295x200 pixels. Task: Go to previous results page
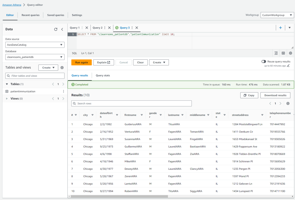point(270,103)
